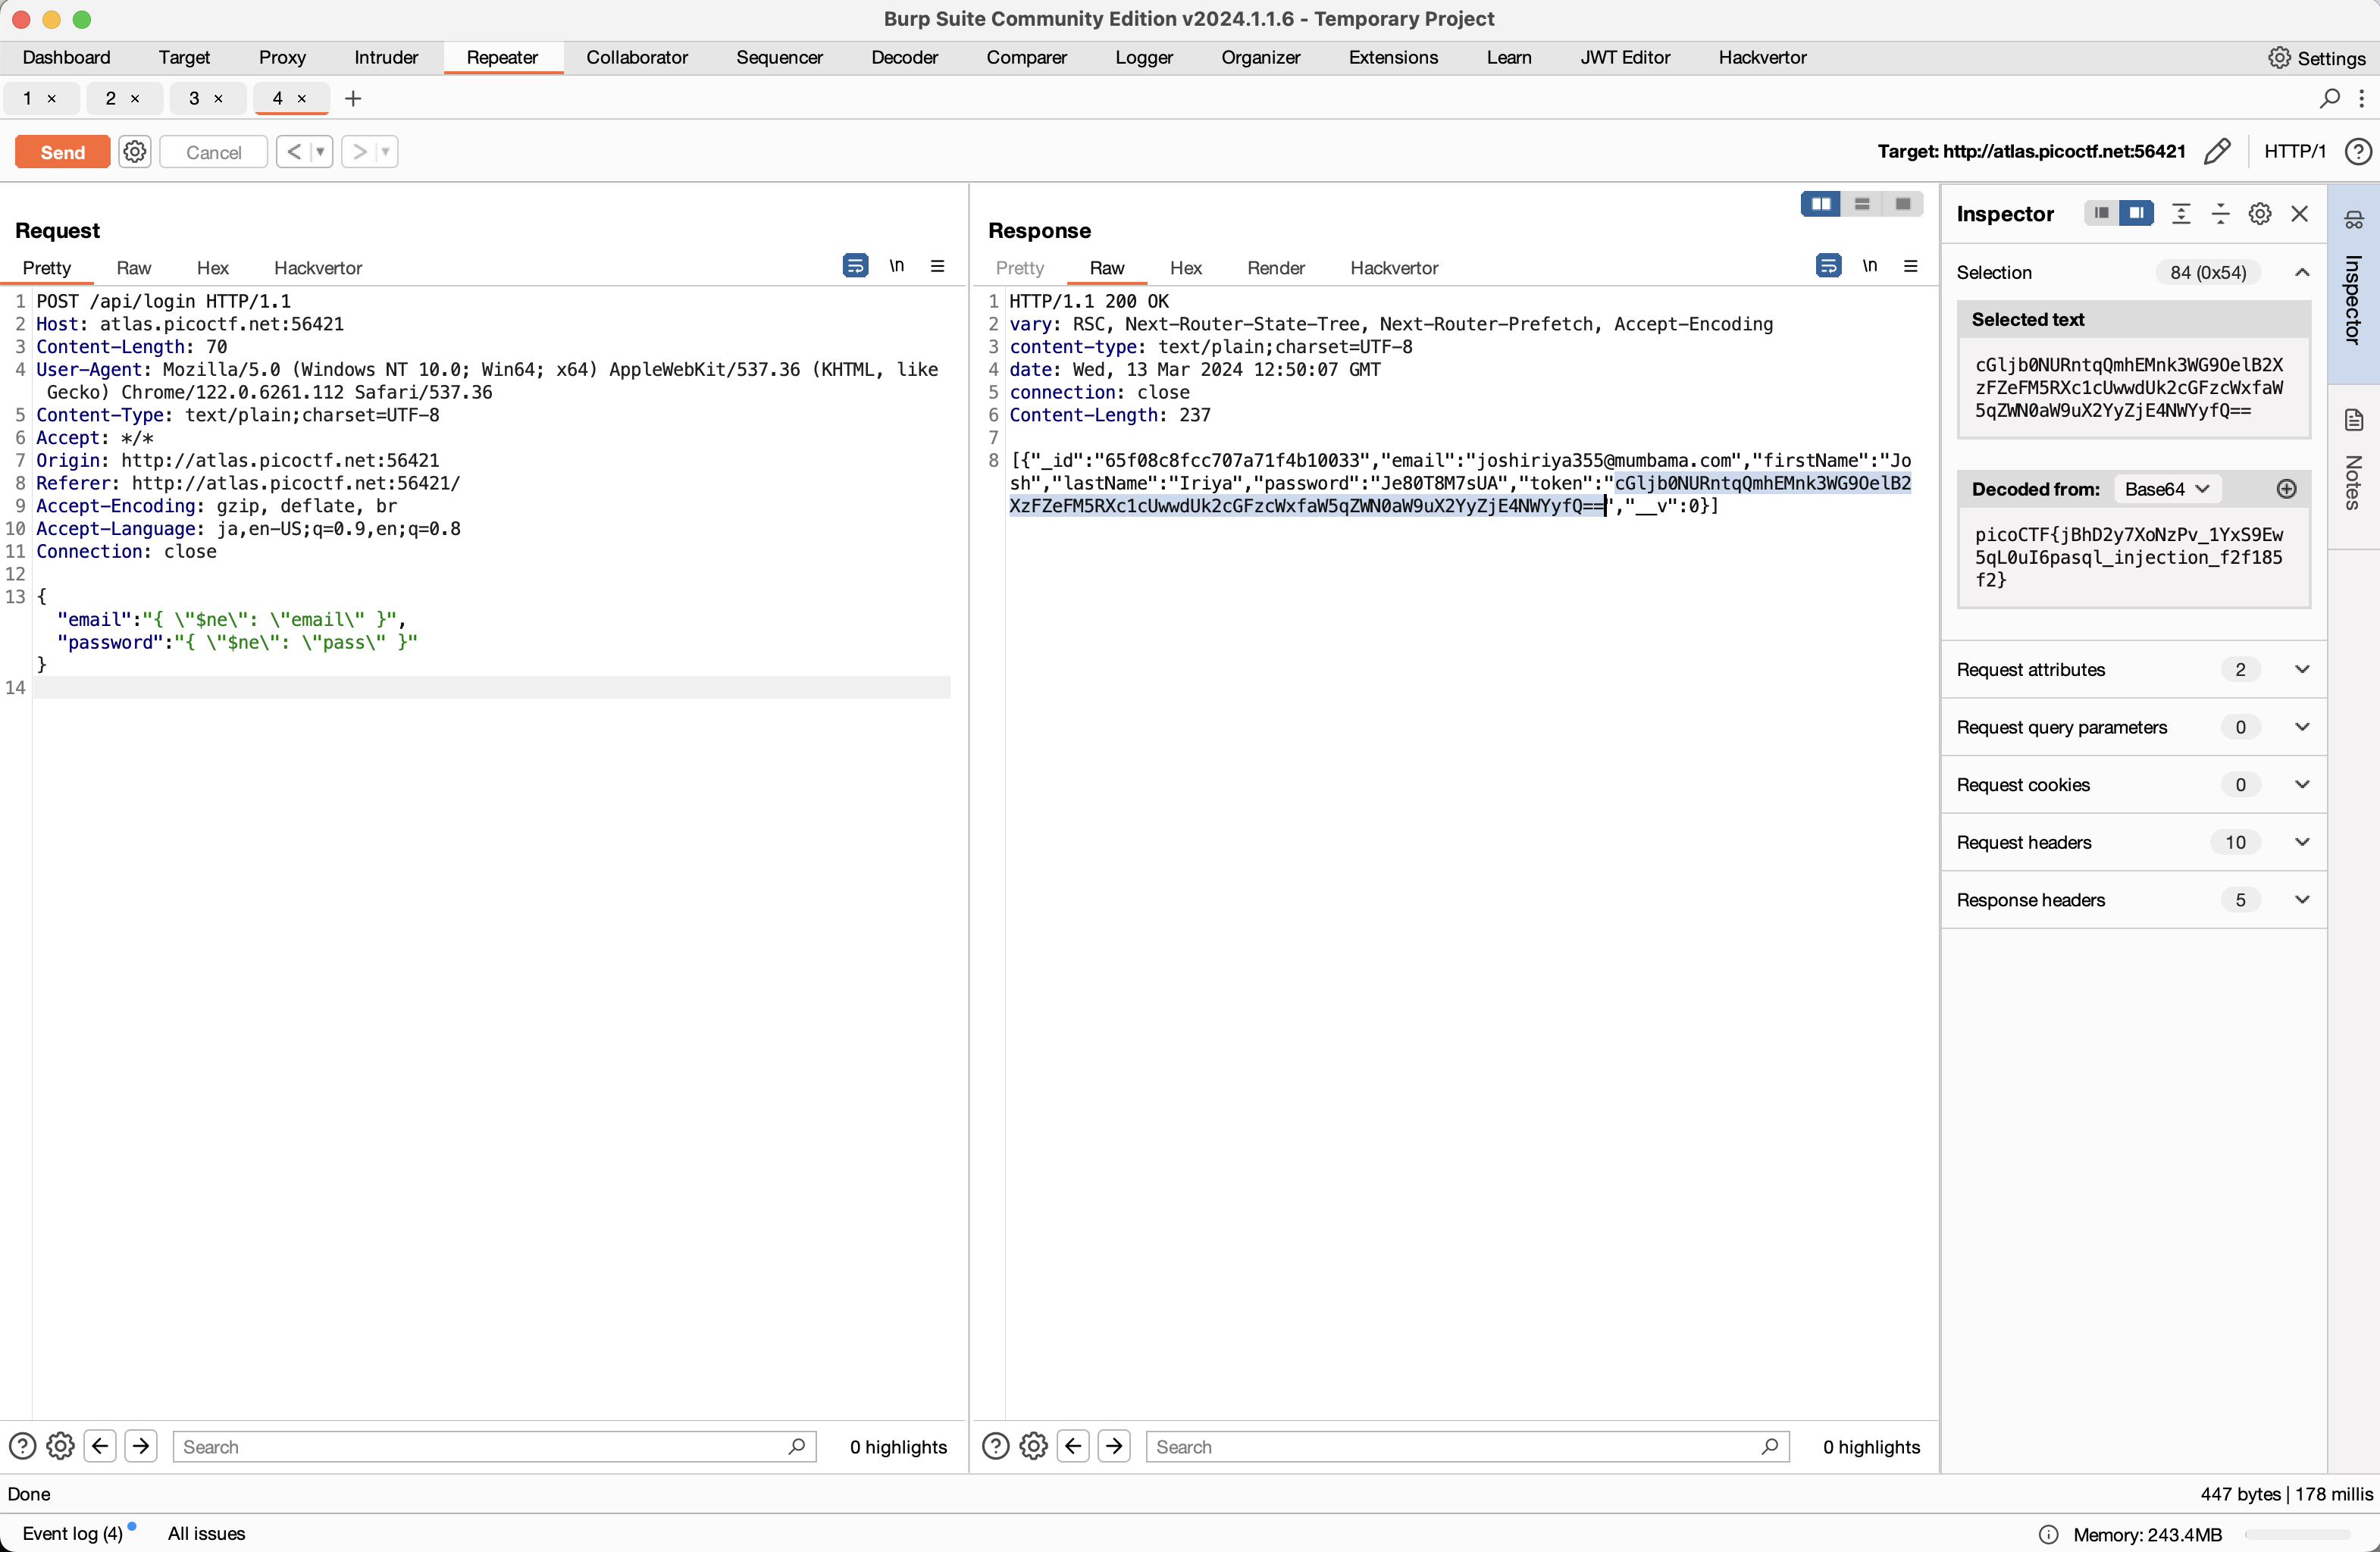2380x1552 pixels.
Task: Open Event log in status bar
Action: [72, 1533]
